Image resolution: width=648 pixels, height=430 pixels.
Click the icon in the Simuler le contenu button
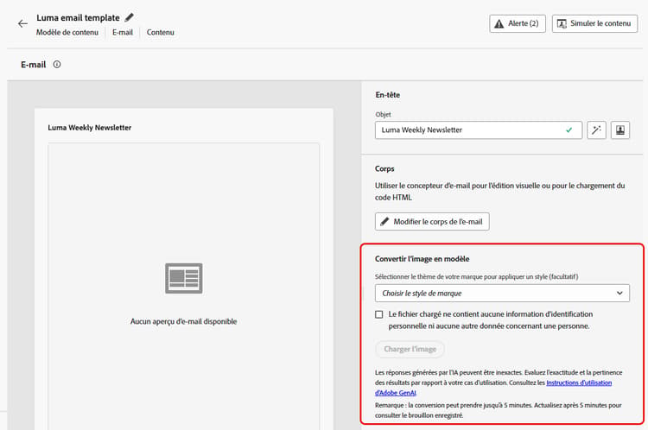coord(562,23)
